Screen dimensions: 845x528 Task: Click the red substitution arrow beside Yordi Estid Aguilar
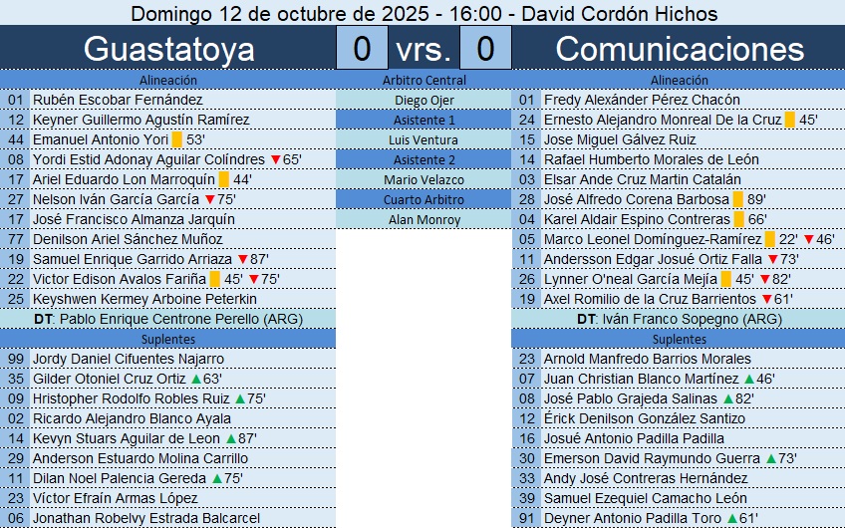(275, 159)
